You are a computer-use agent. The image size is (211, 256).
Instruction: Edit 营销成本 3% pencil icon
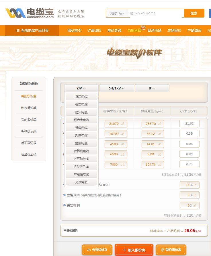(195, 195)
